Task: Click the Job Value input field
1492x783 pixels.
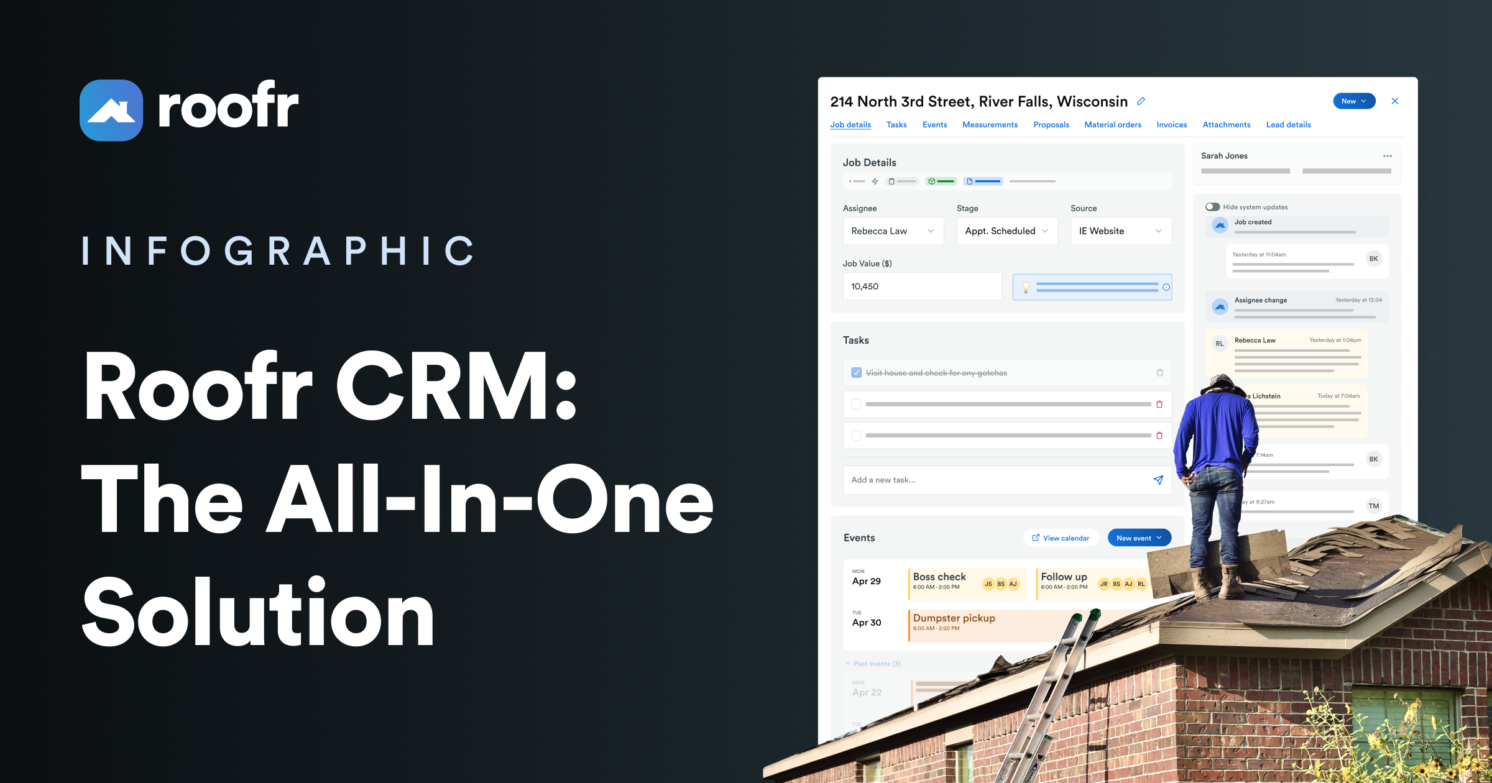Action: 922,286
